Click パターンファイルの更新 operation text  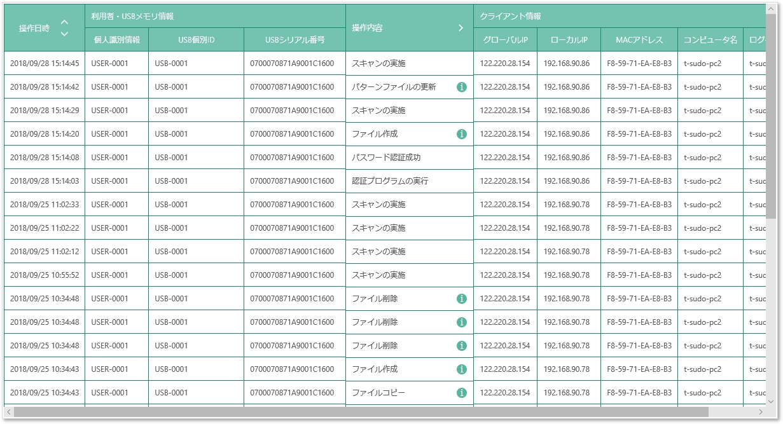tap(394, 87)
